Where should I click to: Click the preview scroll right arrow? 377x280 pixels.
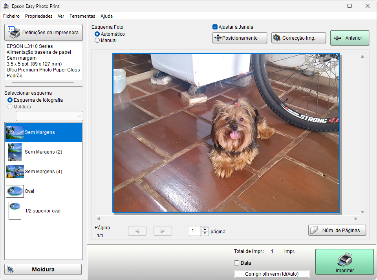coord(356,219)
